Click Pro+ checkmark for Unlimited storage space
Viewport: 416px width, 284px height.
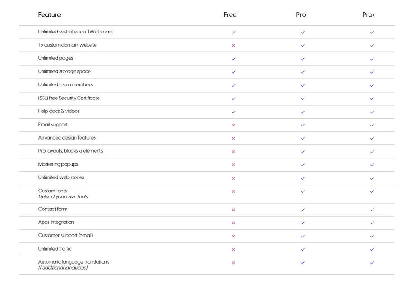[372, 72]
